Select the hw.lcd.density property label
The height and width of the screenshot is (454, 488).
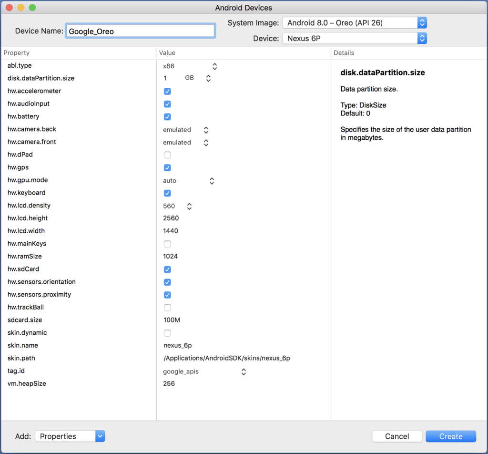coord(29,206)
